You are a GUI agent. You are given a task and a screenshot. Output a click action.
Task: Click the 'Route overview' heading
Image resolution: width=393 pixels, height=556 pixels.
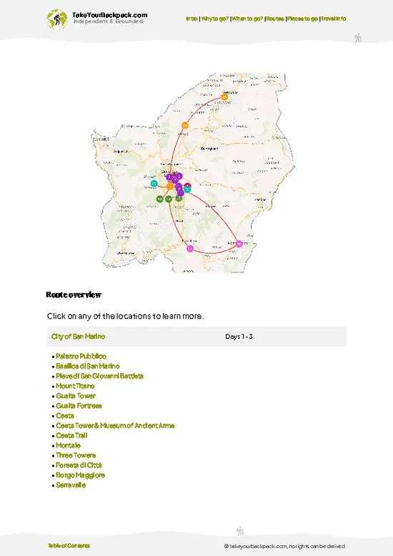(x=74, y=294)
